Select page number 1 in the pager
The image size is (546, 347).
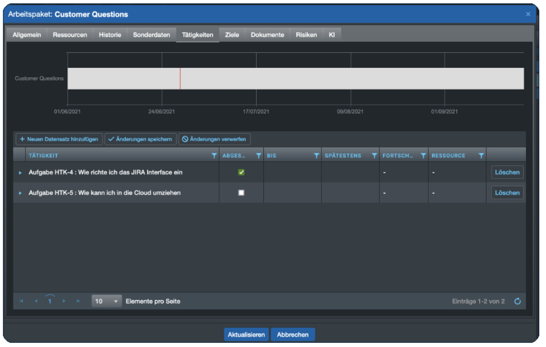pos(50,301)
